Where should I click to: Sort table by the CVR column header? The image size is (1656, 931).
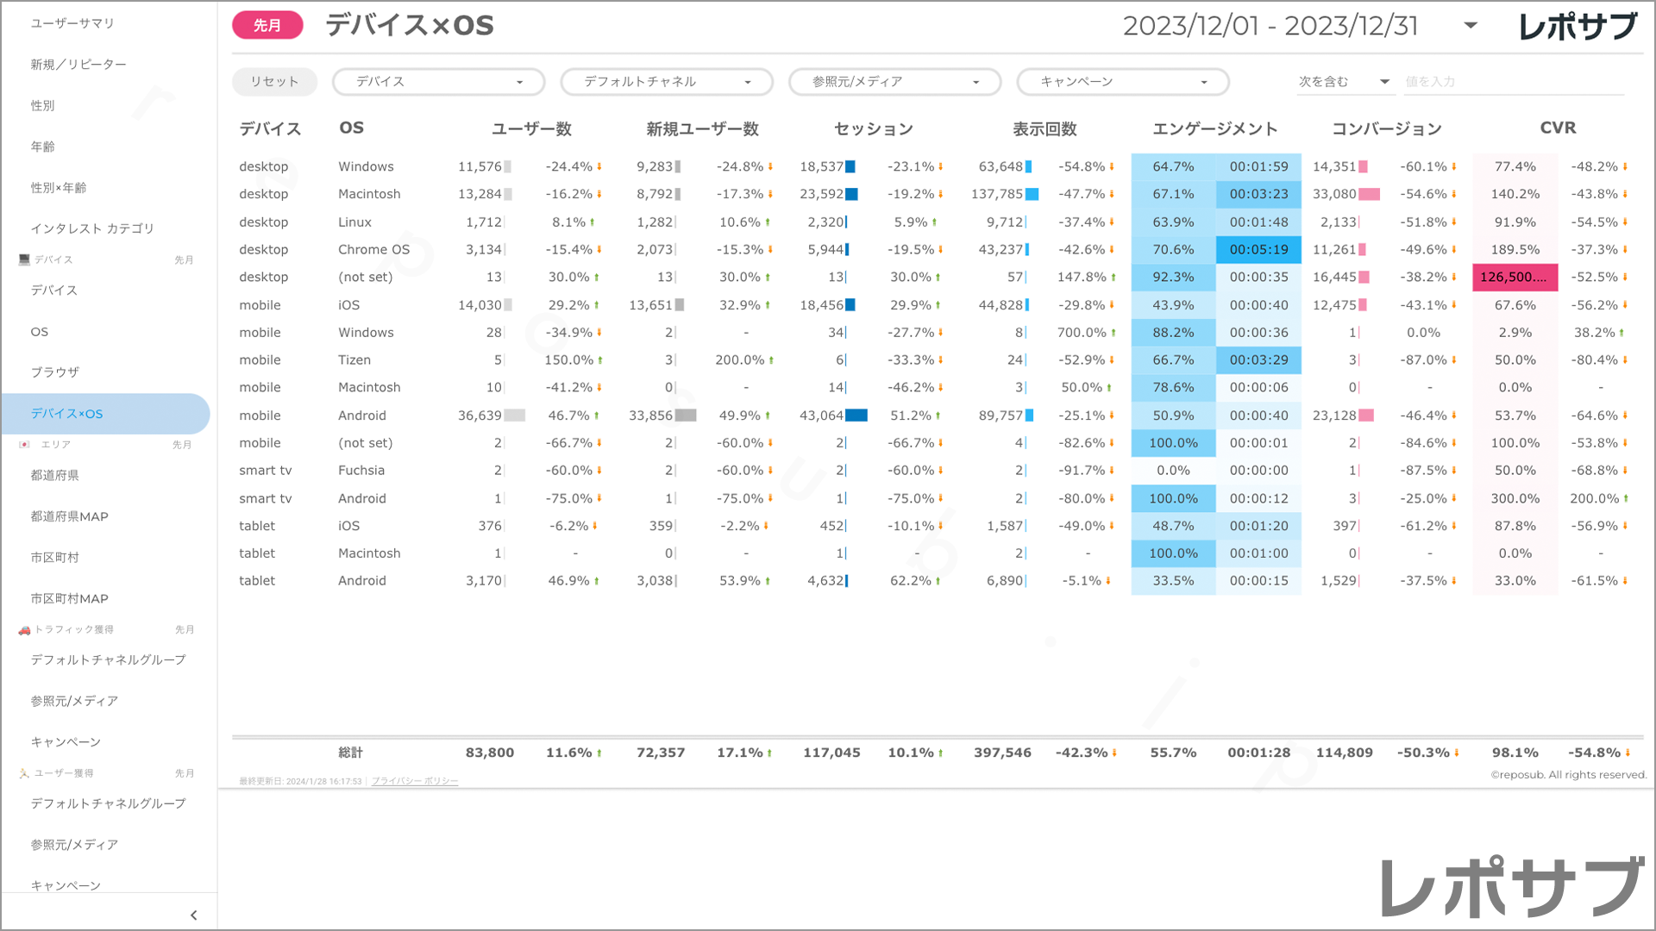[x=1558, y=128]
